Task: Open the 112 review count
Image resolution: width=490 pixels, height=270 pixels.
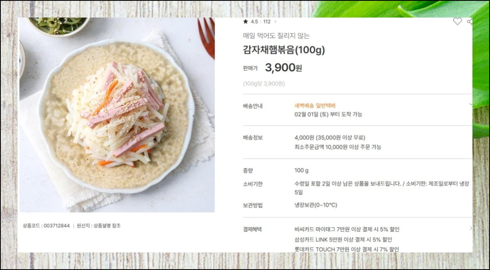Action: [267, 22]
